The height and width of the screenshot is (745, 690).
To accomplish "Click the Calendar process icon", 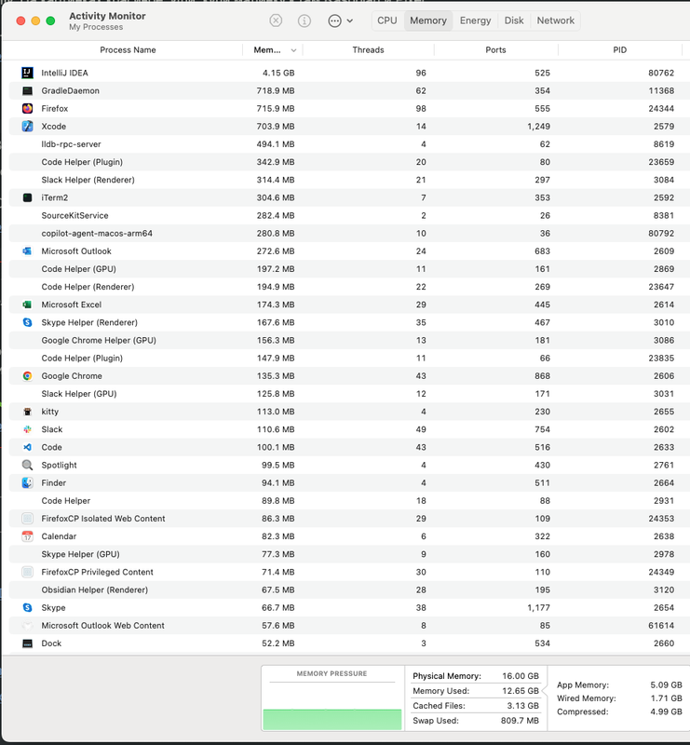I will pyautogui.click(x=28, y=536).
